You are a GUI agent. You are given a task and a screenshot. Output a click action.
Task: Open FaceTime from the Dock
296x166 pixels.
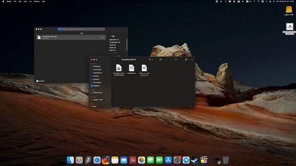pos(159,160)
